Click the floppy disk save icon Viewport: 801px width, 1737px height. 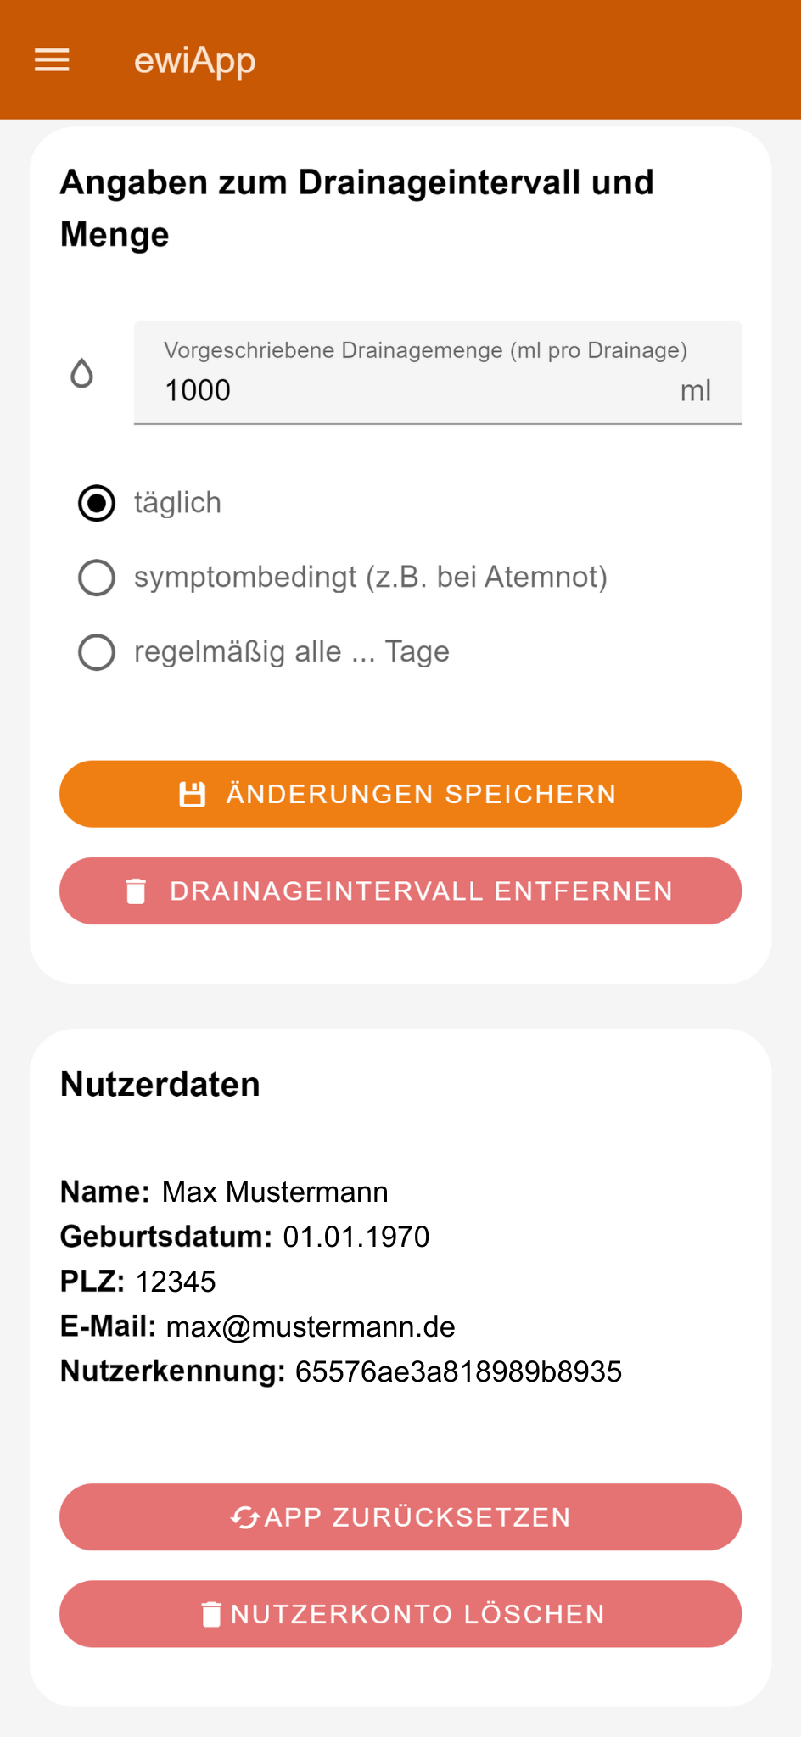[x=193, y=794]
